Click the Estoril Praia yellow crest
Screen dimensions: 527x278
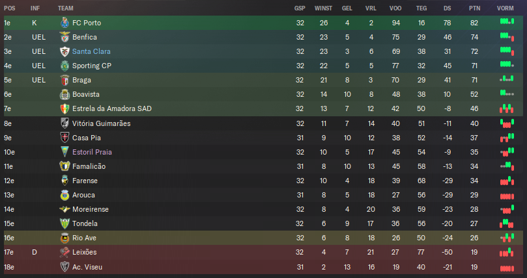64,152
